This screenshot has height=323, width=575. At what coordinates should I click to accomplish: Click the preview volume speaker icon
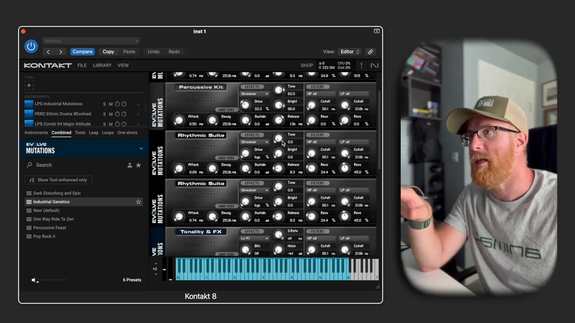pyautogui.click(x=34, y=280)
